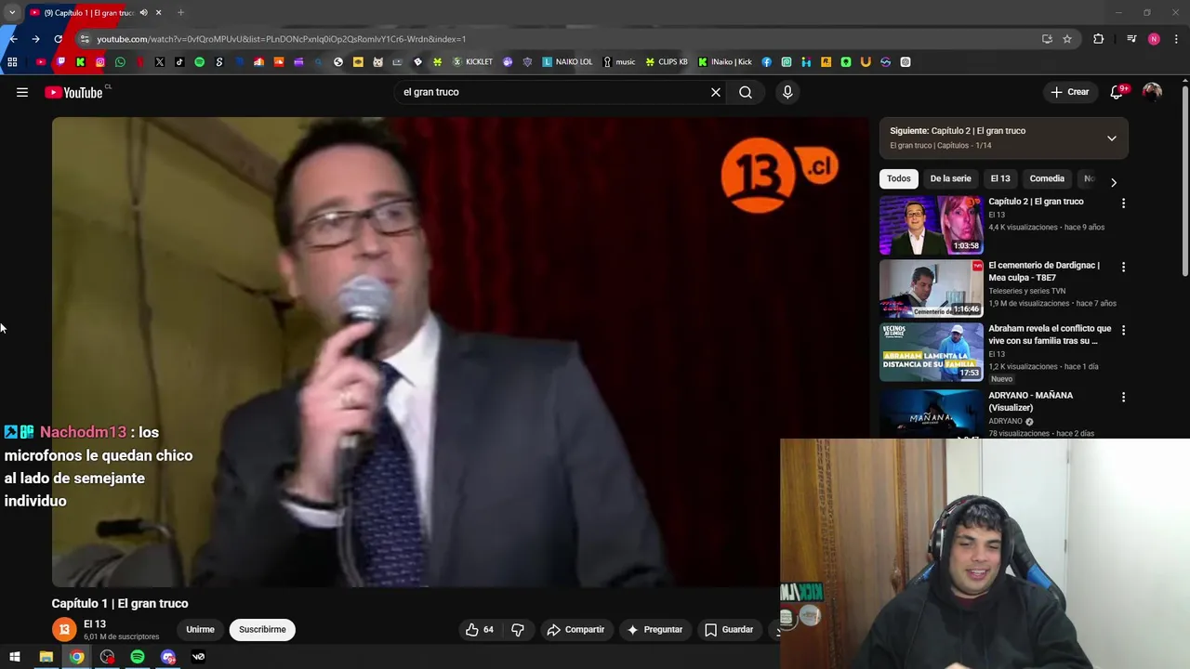Reload the page with the refresh icon
The image size is (1190, 669).
58,39
